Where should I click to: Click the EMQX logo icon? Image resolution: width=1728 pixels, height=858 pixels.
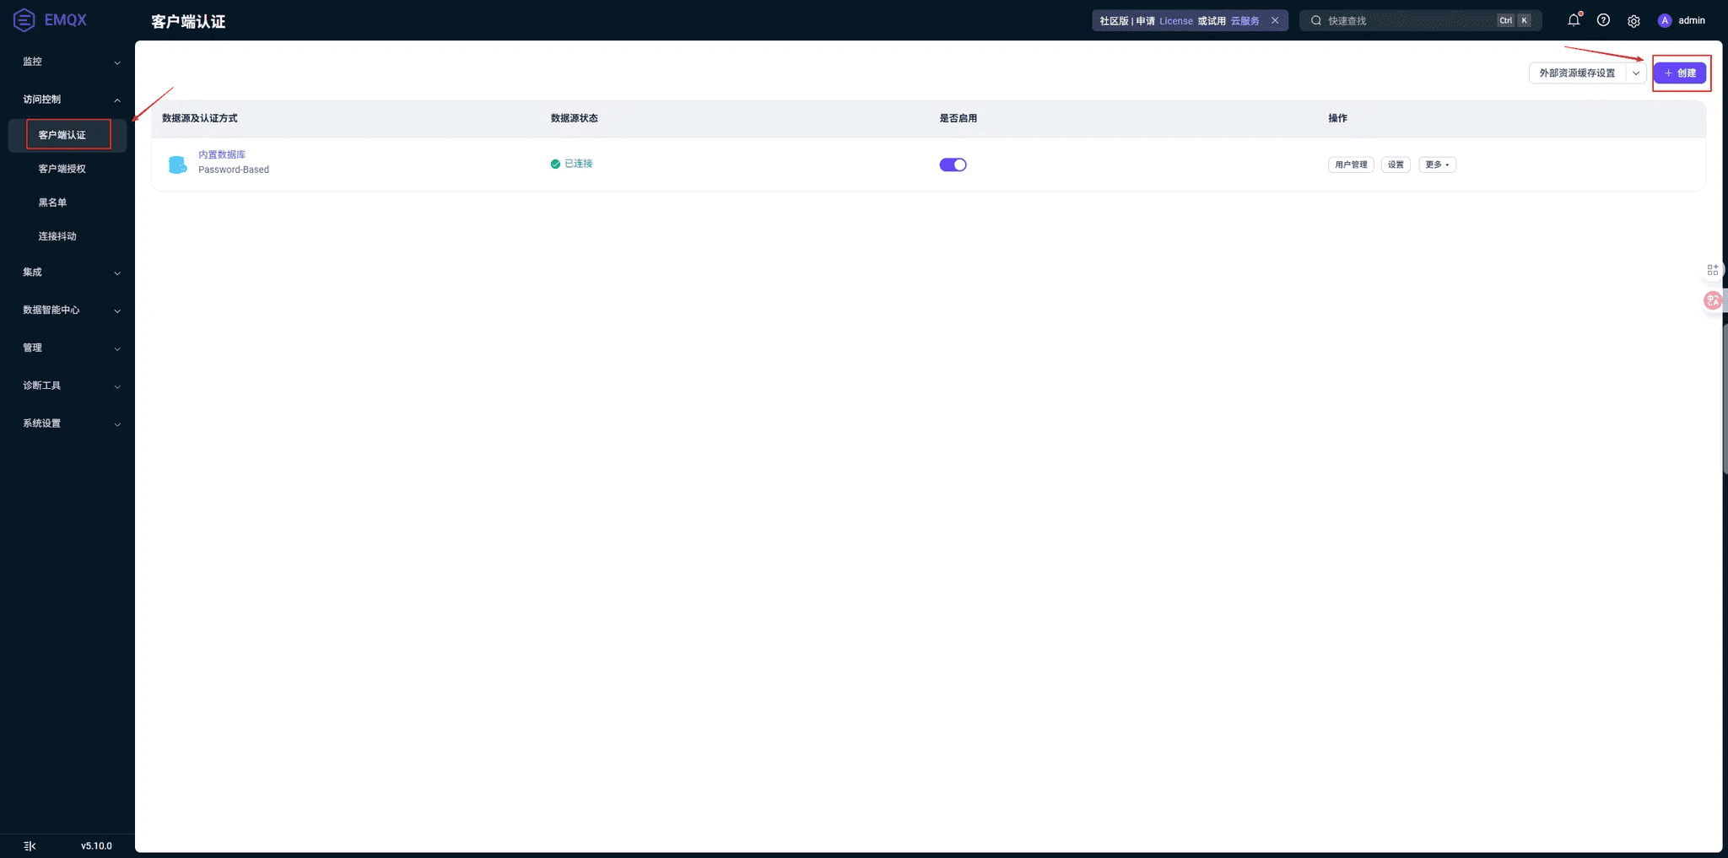tap(24, 19)
